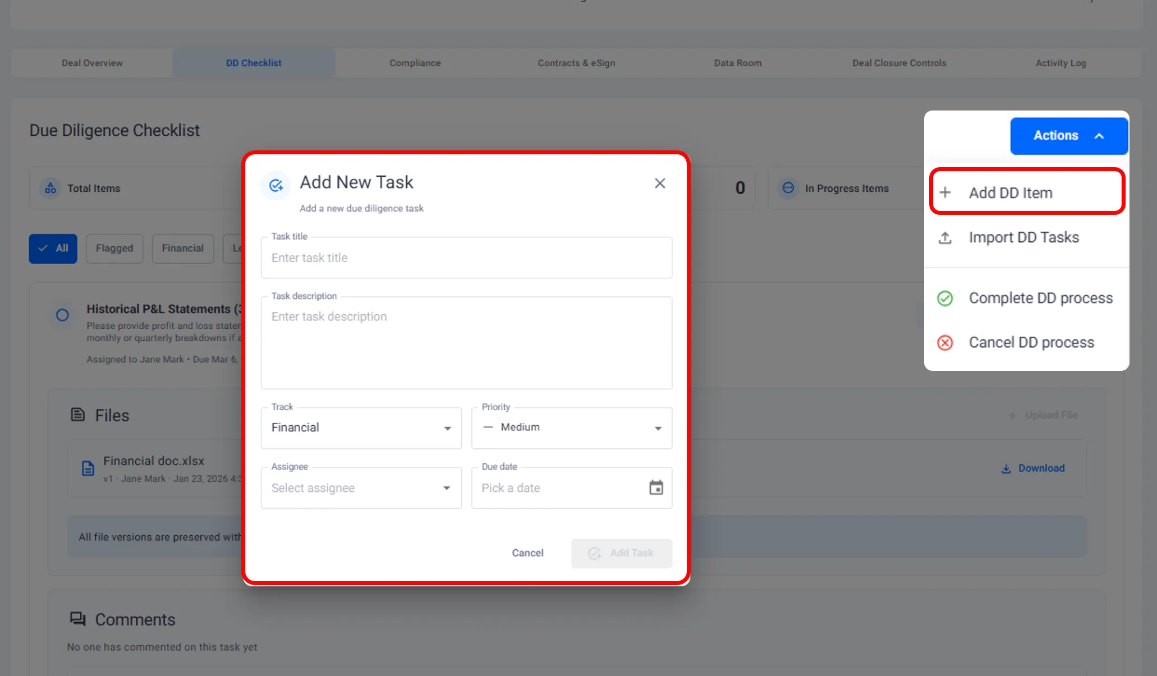Toggle the Historical P&L Statements status circle
Image resolution: width=1157 pixels, height=676 pixels.
pyautogui.click(x=62, y=315)
